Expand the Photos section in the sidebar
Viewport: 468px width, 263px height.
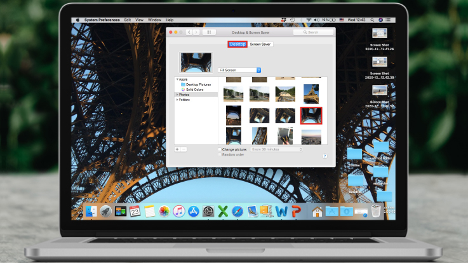pos(177,95)
